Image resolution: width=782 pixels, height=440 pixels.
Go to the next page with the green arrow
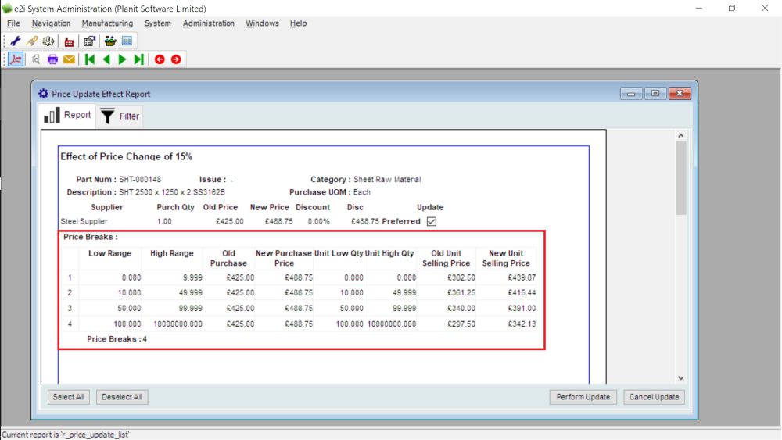pyautogui.click(x=122, y=59)
